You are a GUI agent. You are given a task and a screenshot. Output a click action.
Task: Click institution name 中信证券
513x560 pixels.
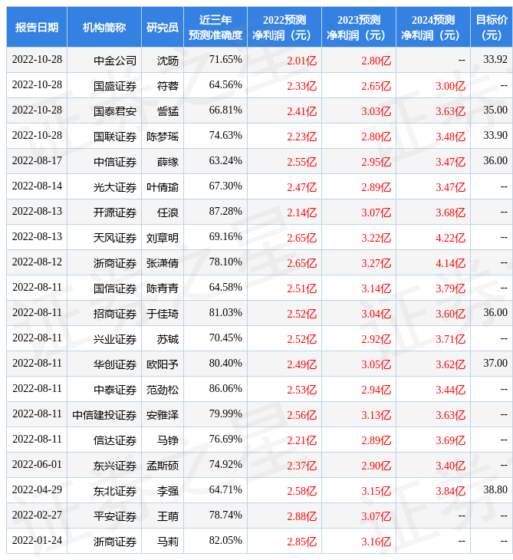point(115,162)
